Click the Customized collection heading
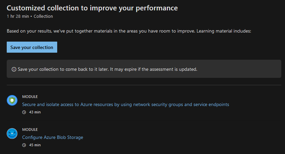This screenshot has height=154, width=285. pyautogui.click(x=92, y=8)
